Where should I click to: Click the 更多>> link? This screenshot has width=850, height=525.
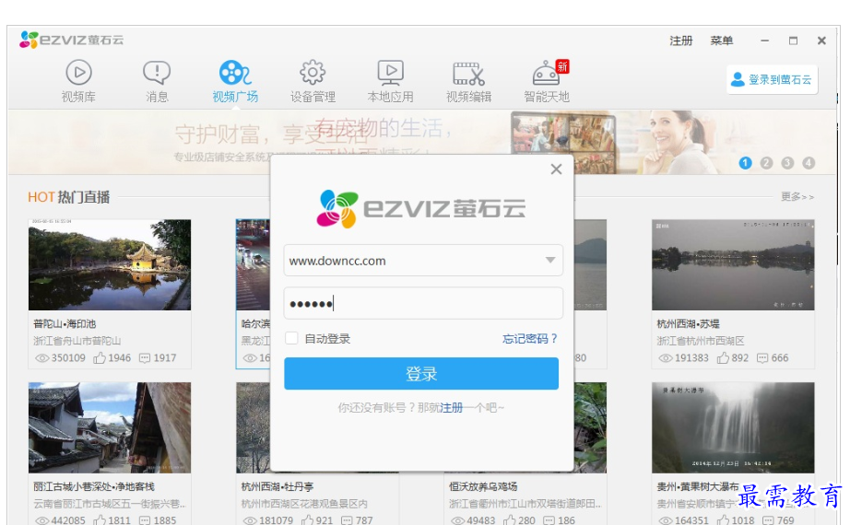pyautogui.click(x=797, y=197)
